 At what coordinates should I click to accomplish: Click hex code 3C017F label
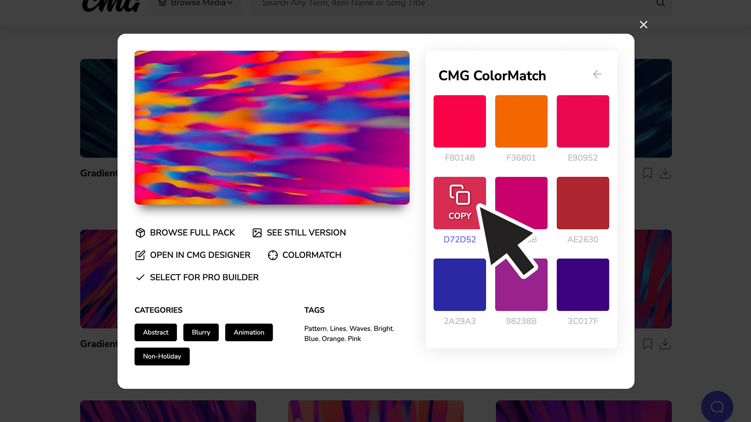[583, 321]
